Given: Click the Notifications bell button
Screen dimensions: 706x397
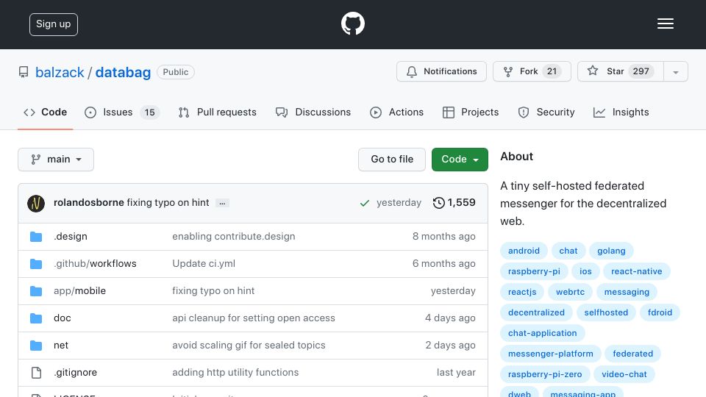Looking at the screenshot, I should pos(441,71).
